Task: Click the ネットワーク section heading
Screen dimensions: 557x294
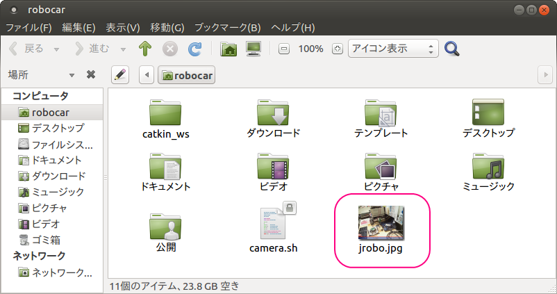Action: click(x=39, y=256)
